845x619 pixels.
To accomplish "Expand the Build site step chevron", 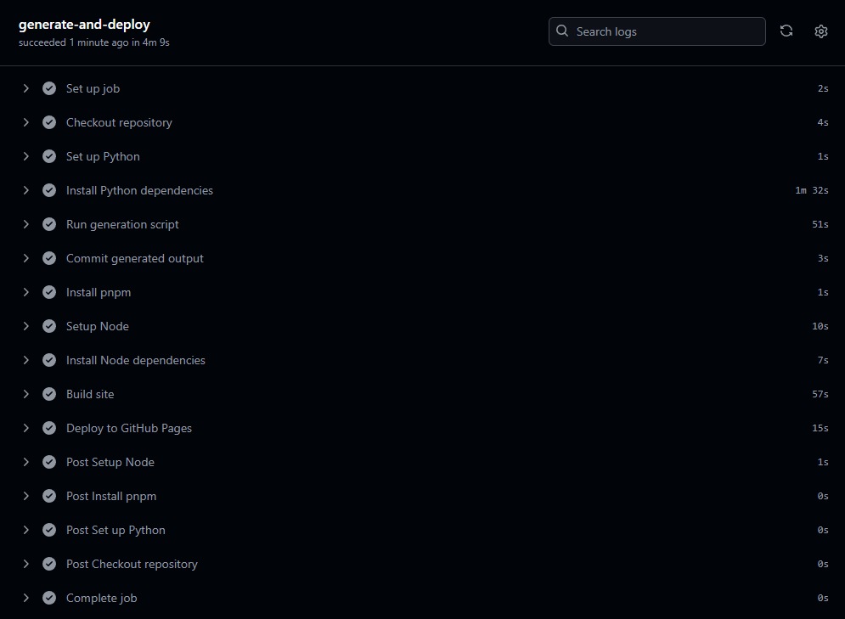I will 25,394.
